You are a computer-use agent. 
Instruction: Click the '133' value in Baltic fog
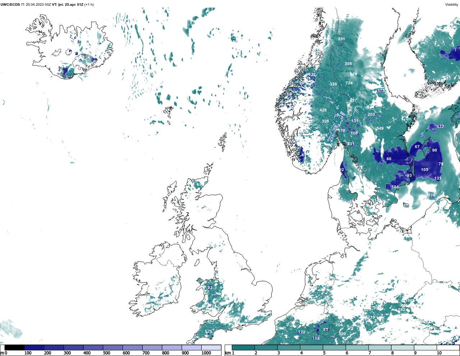(438, 179)
